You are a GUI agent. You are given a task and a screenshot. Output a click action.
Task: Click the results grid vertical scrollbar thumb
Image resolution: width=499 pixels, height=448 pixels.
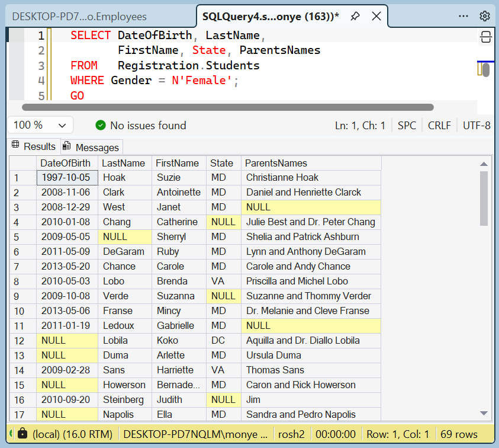484,199
